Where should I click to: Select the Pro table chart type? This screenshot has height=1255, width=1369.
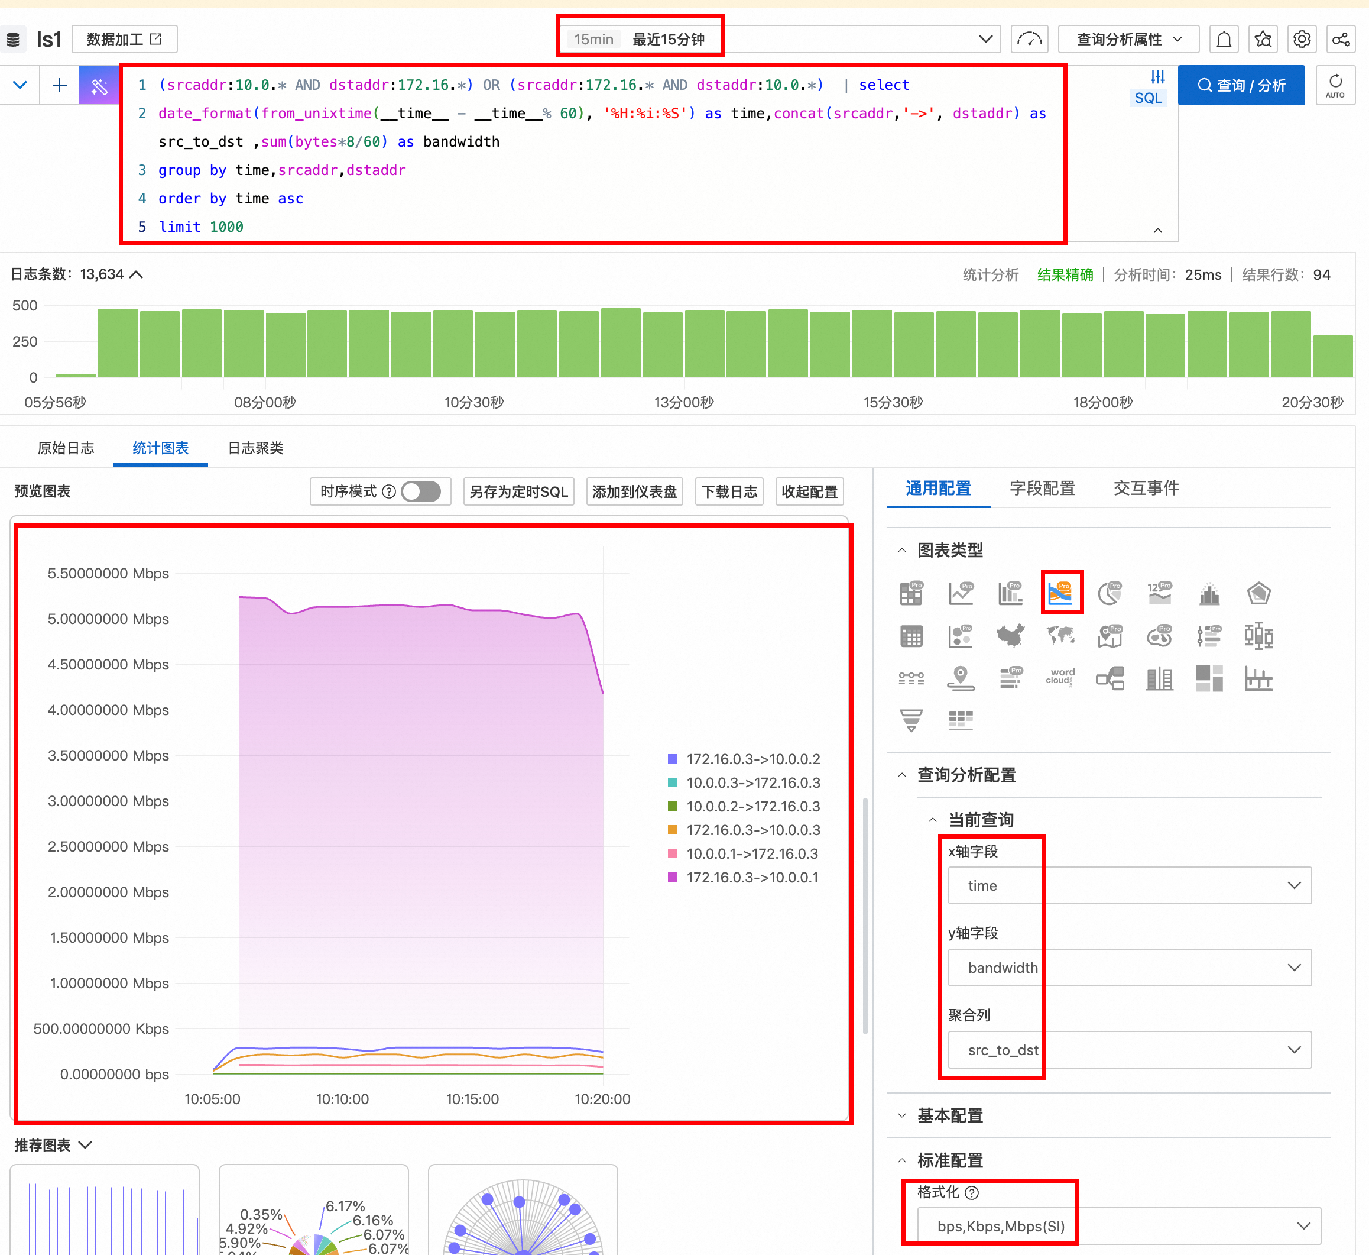pyautogui.click(x=911, y=593)
